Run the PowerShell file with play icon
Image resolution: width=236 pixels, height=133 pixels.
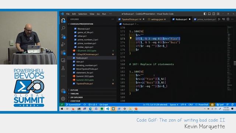(x=219, y=19)
